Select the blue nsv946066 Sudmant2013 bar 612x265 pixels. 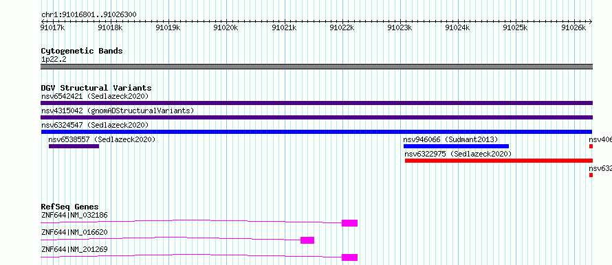pyautogui.click(x=456, y=146)
